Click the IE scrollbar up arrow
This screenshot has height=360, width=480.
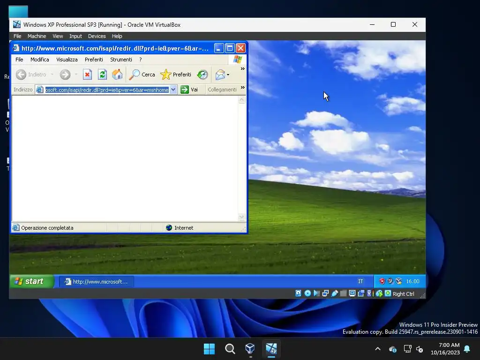[242, 100]
